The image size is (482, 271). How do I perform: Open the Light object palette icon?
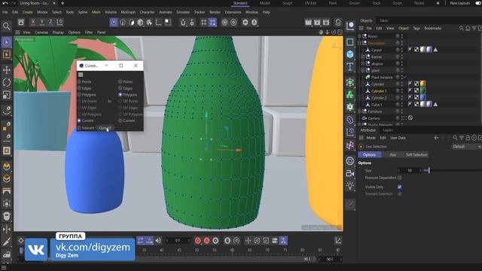pos(349,186)
